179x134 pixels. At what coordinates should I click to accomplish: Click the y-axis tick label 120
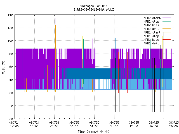tap(10, 28)
